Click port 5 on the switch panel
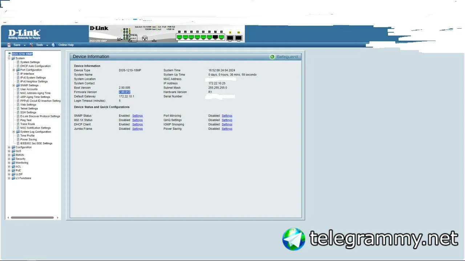The image size is (465, 261). point(203,37)
